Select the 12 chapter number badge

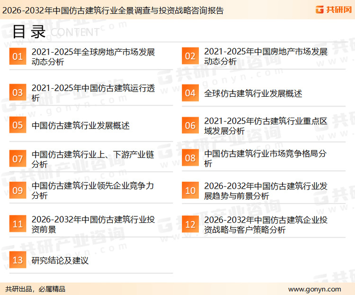(x=190, y=224)
